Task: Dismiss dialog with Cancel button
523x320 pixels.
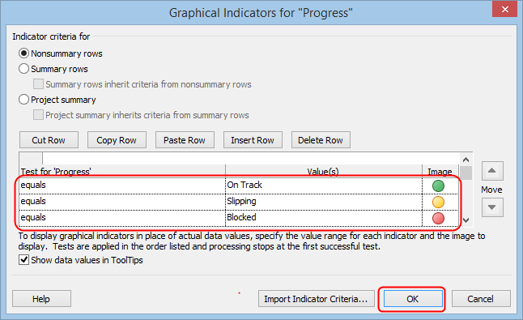Action: pos(481,299)
